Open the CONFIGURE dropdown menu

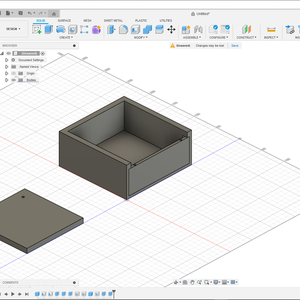click(x=219, y=37)
